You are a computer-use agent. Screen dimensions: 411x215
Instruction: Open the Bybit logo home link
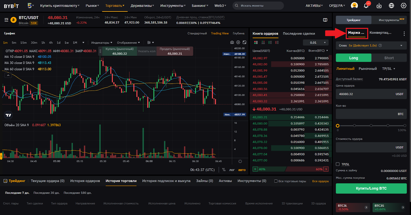(11, 6)
